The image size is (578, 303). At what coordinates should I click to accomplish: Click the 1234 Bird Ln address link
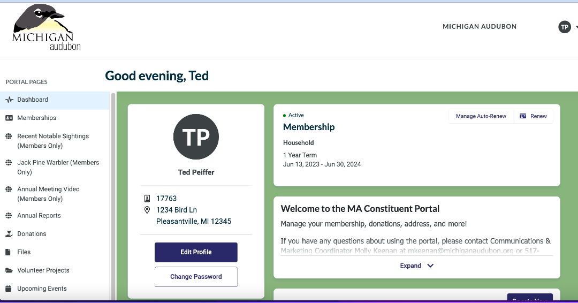tap(176, 210)
